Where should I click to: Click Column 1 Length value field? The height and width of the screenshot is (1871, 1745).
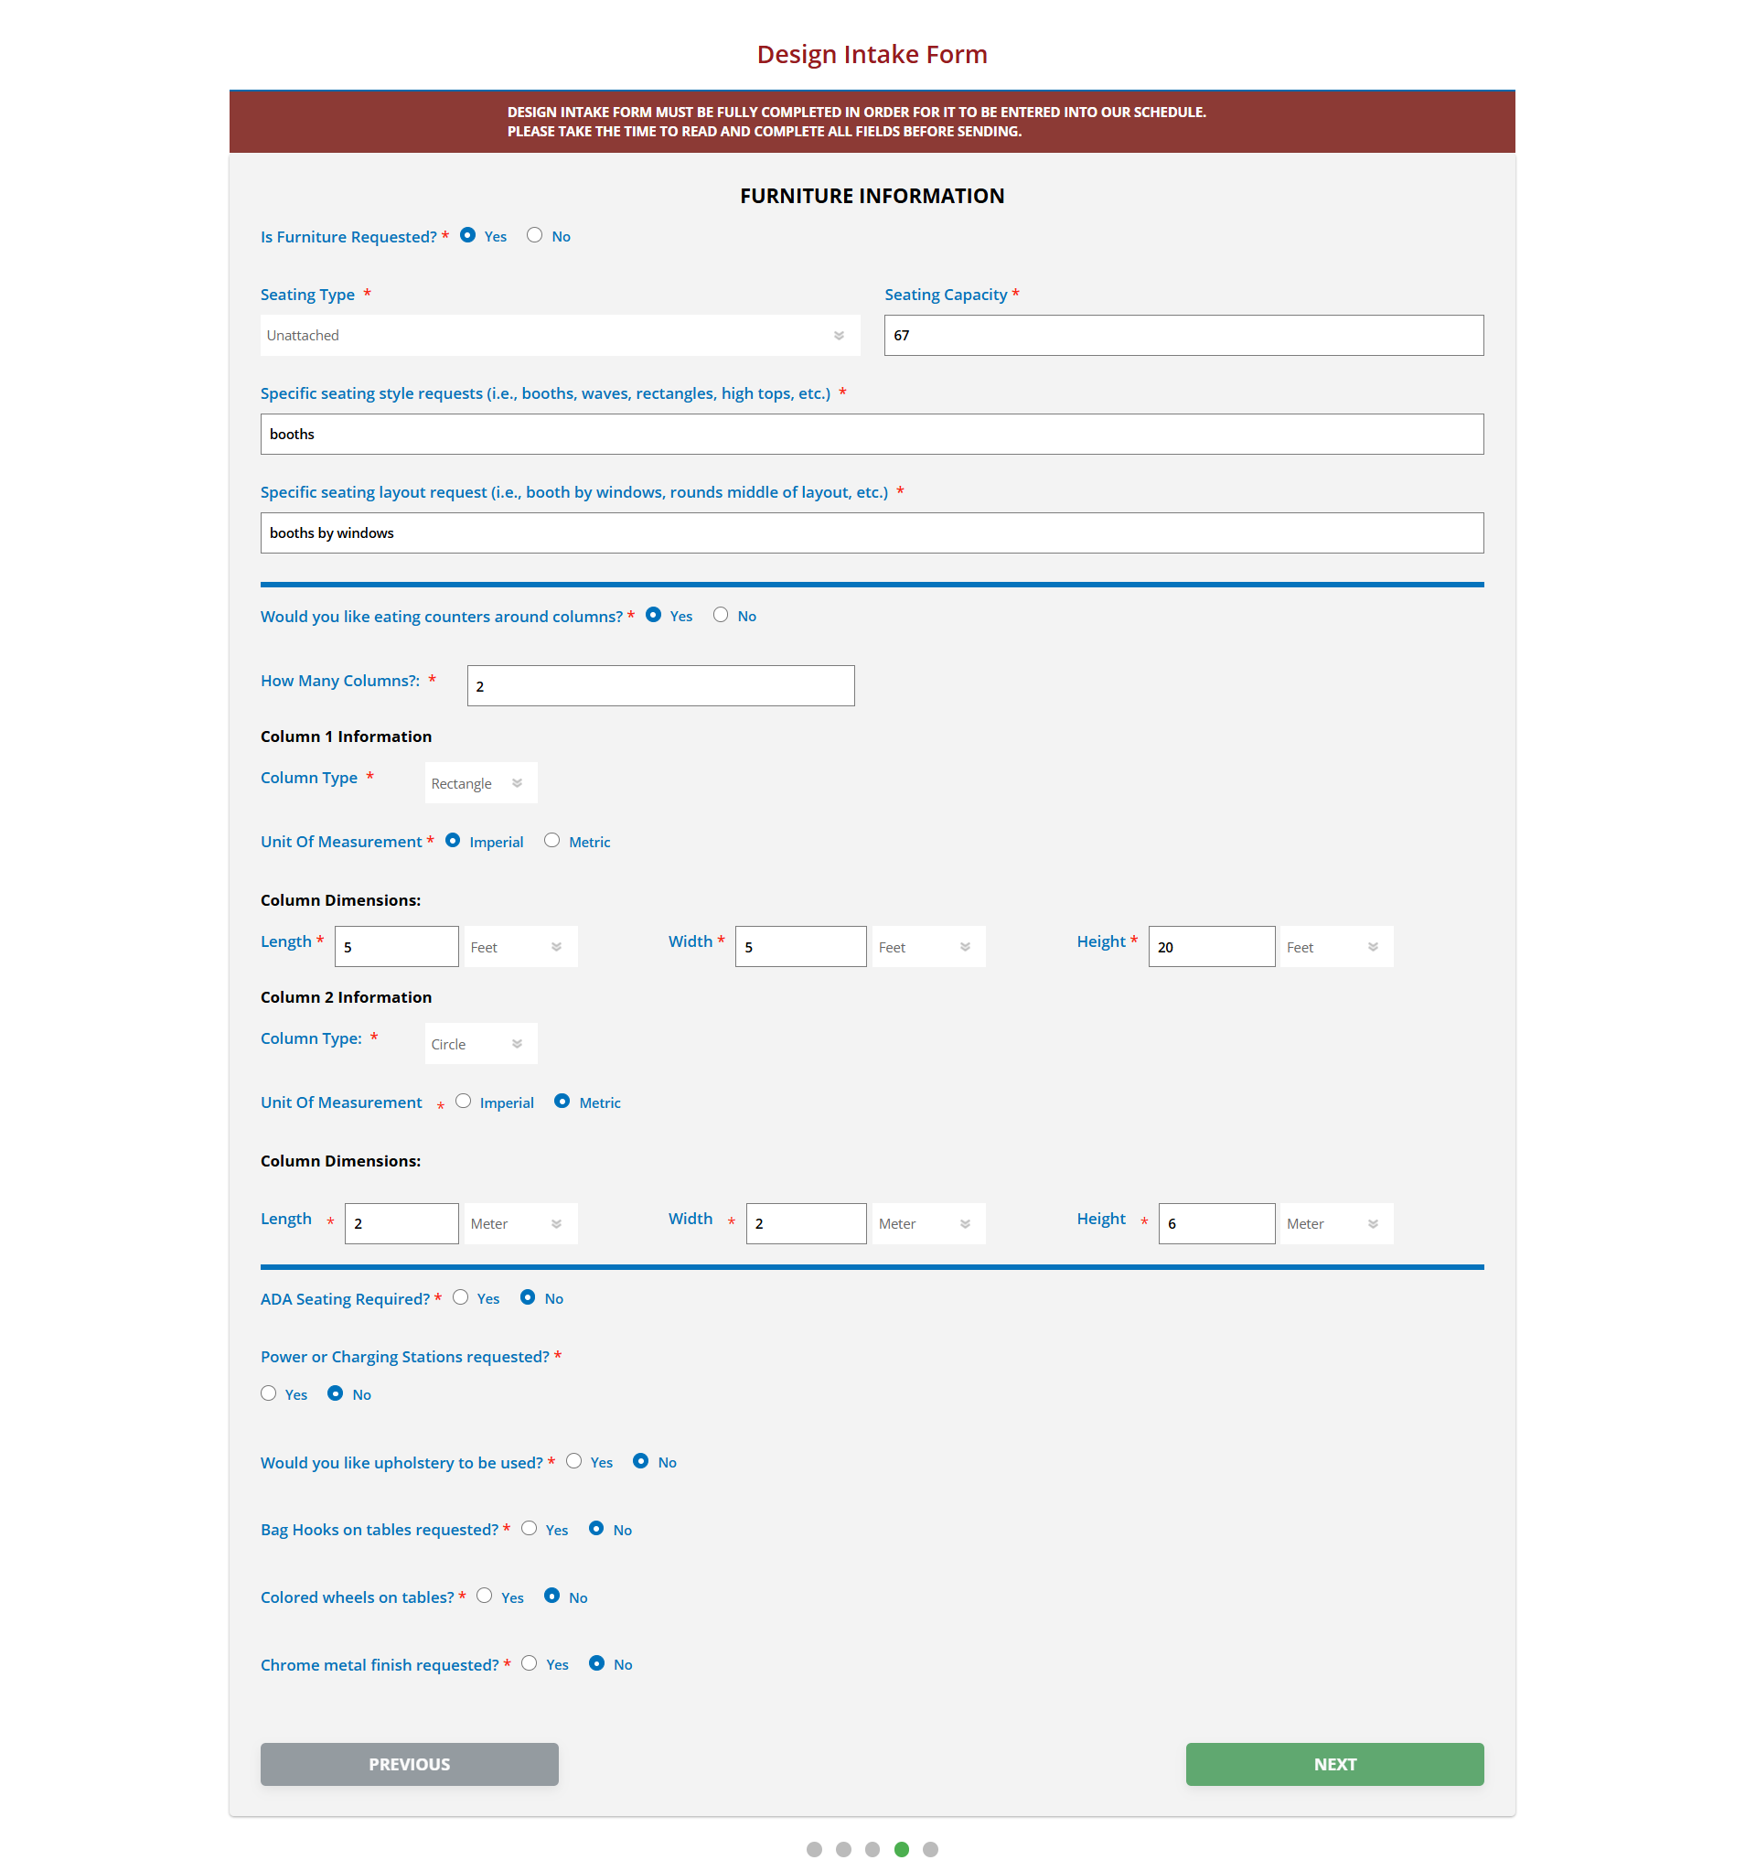pyautogui.click(x=396, y=947)
